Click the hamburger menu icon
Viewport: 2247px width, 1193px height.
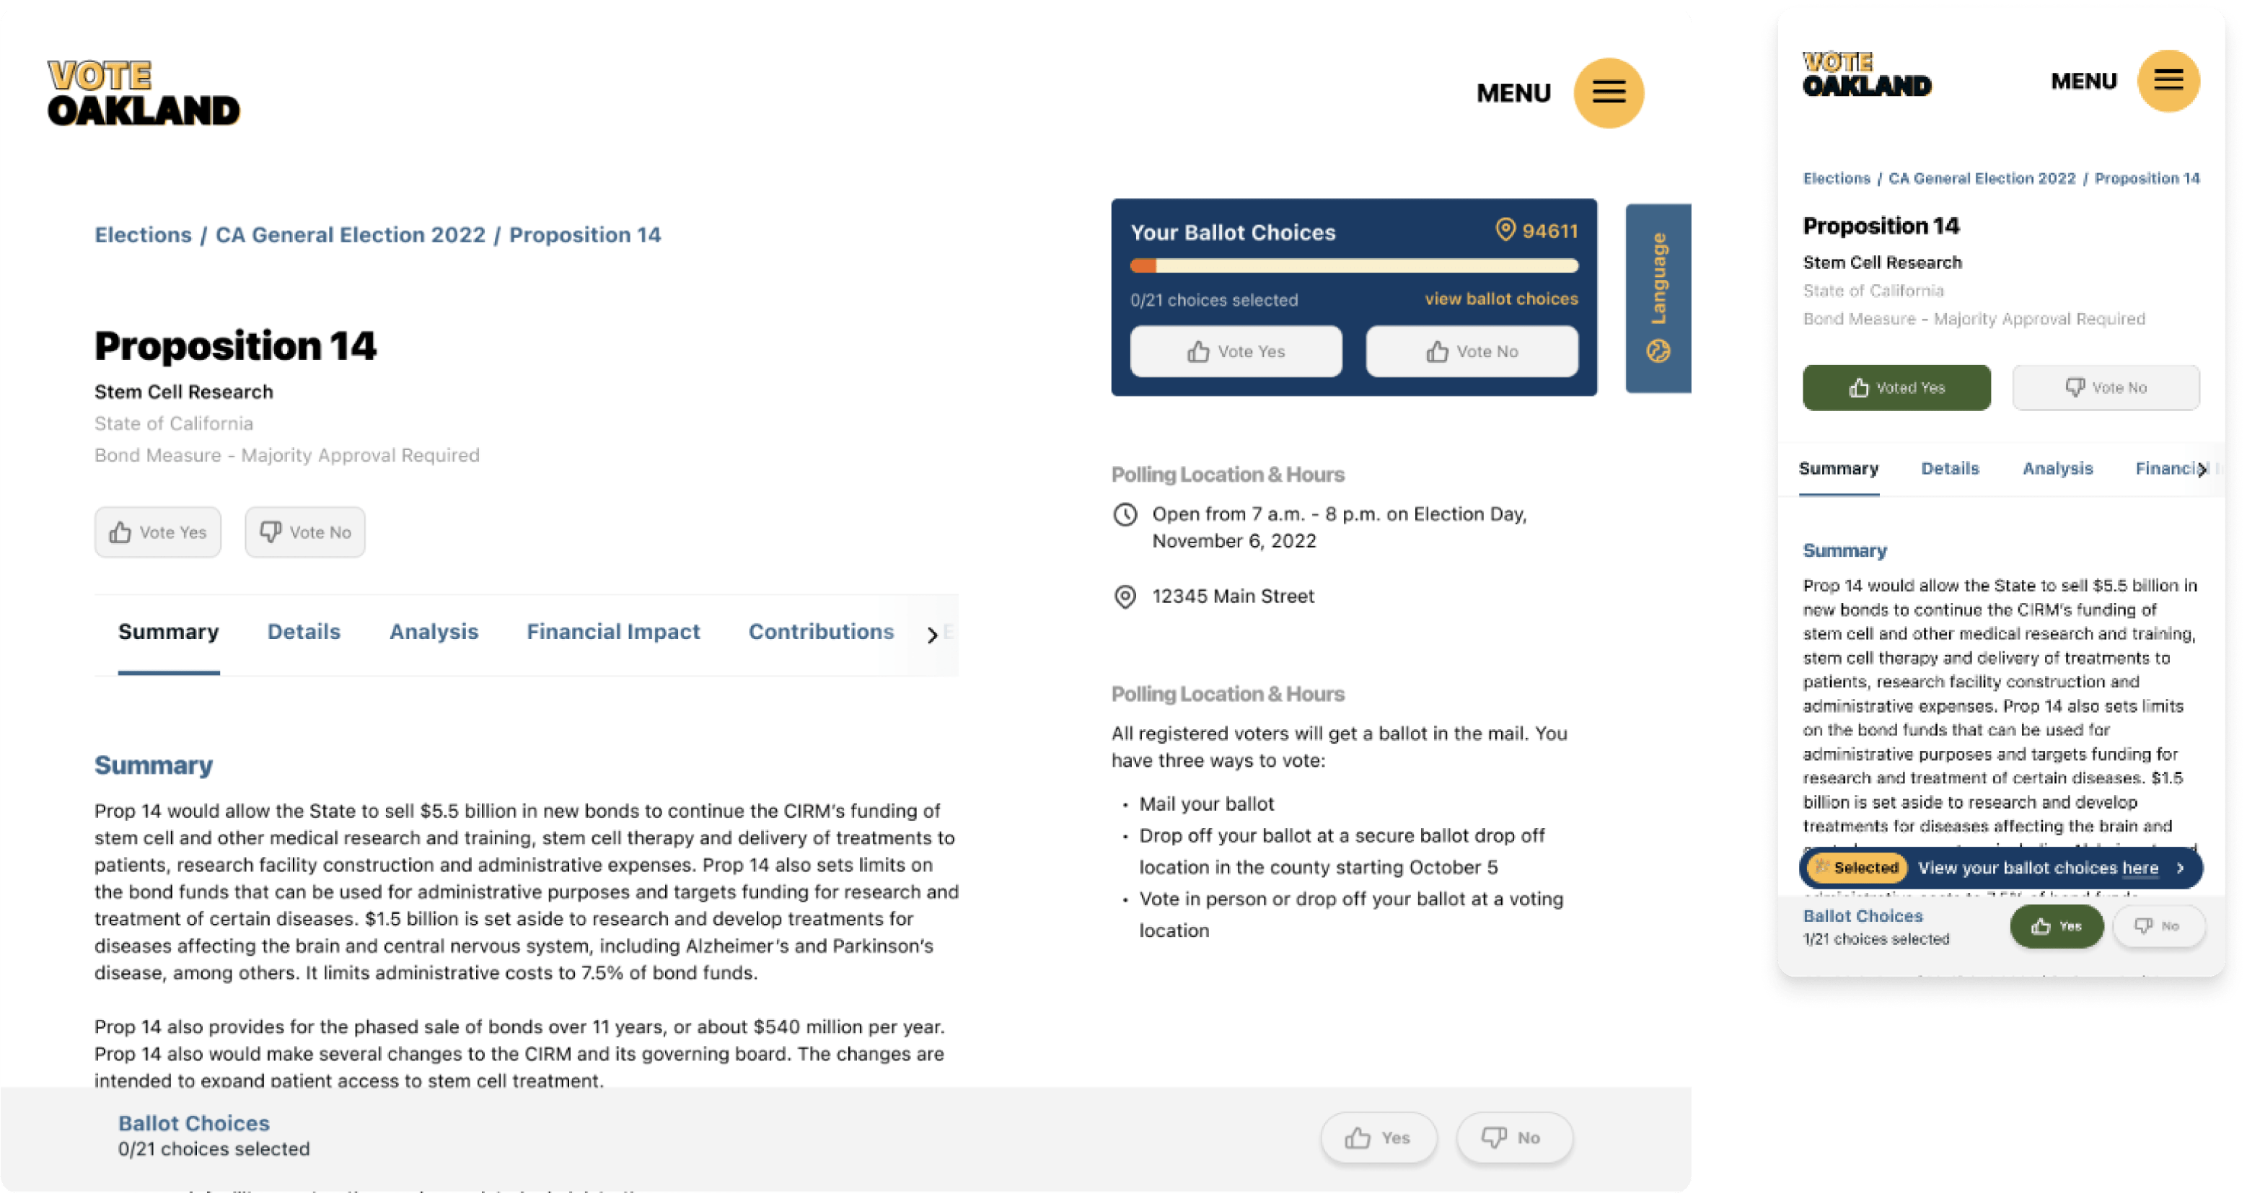[x=1609, y=92]
